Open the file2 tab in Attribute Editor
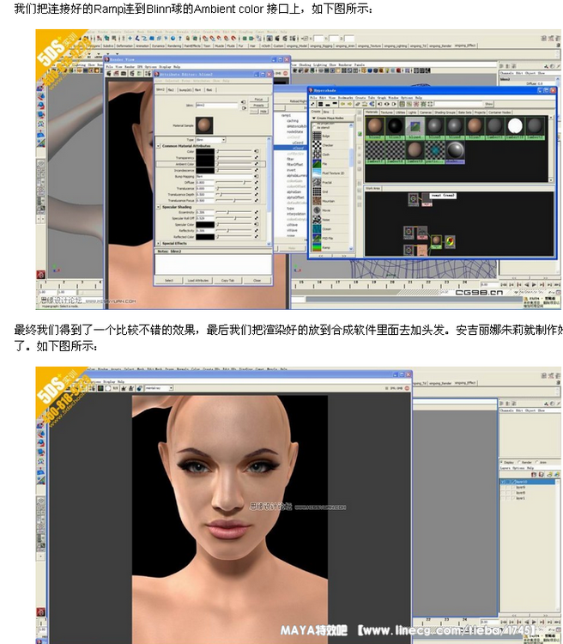 [171, 89]
